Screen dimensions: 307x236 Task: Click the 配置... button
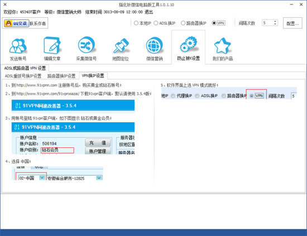[292, 23]
